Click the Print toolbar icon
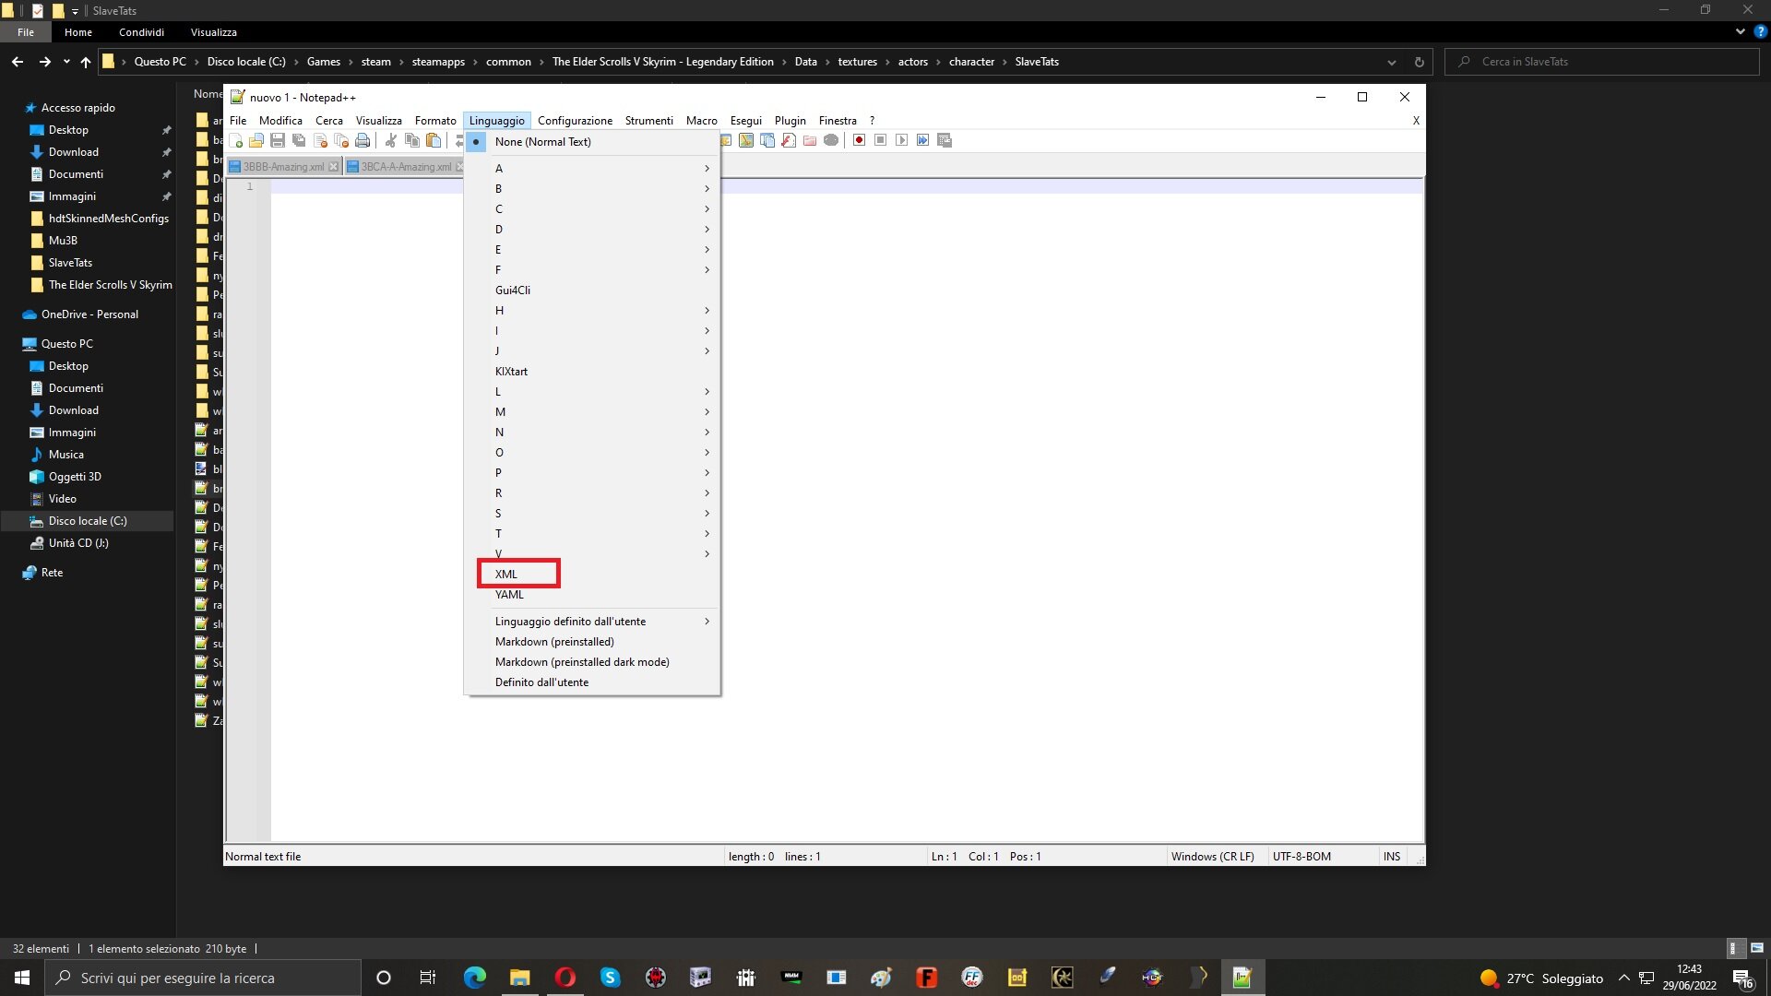The height and width of the screenshot is (996, 1771). (x=363, y=140)
